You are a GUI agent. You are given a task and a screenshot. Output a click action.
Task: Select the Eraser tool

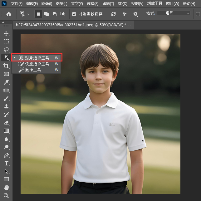(x=6, y=123)
